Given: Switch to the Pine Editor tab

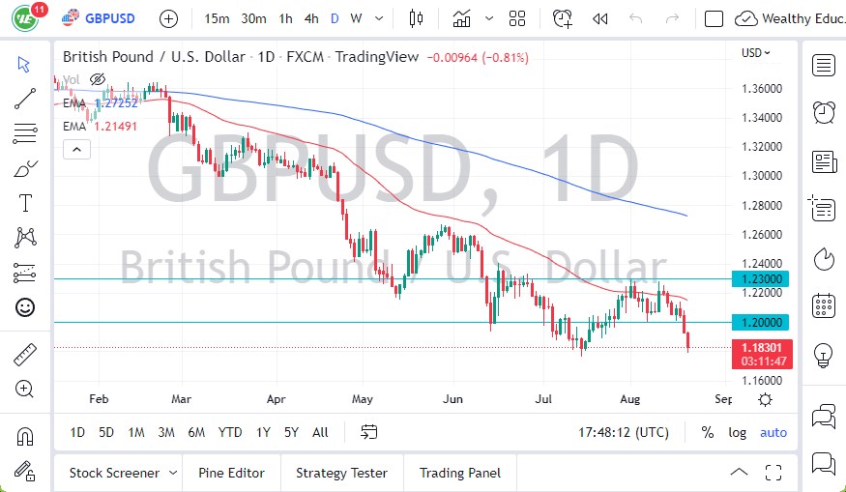Looking at the screenshot, I should [x=231, y=473].
